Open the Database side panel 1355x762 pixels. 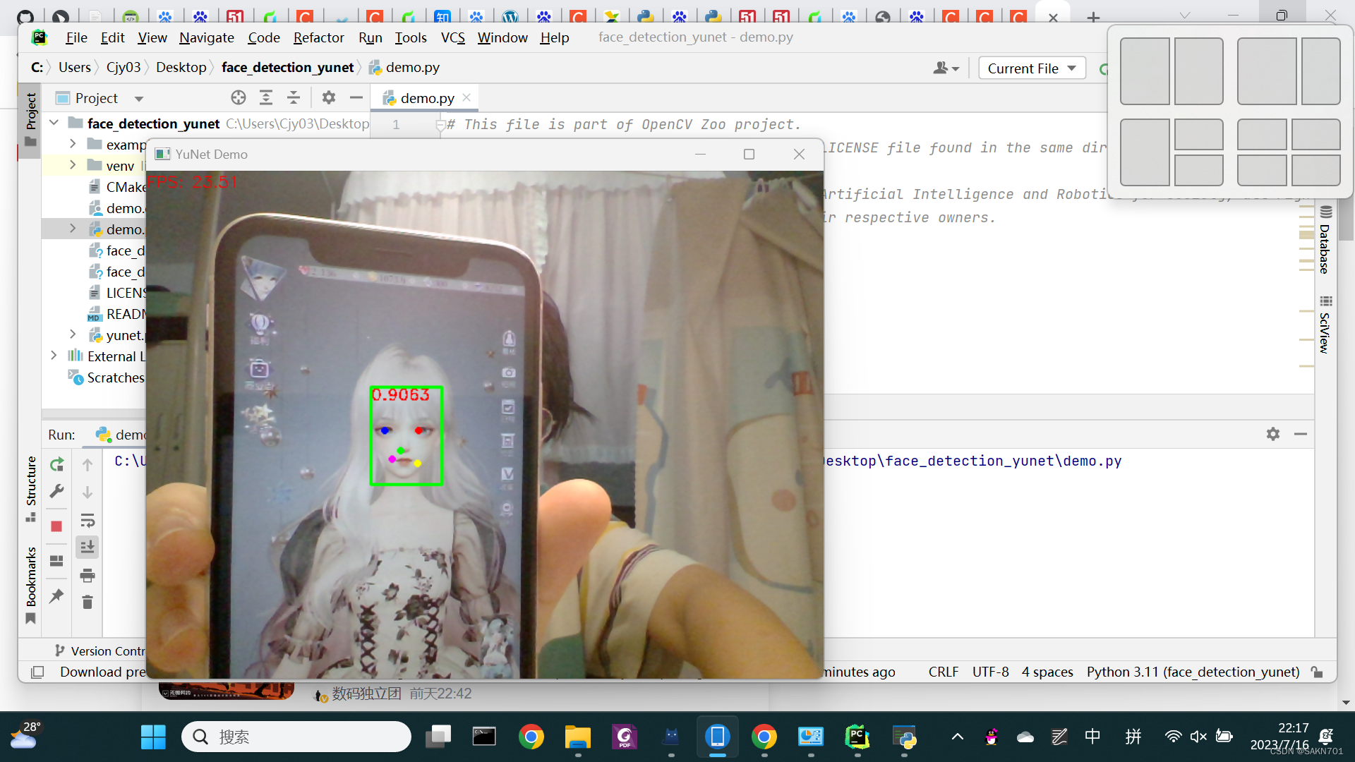(1325, 243)
